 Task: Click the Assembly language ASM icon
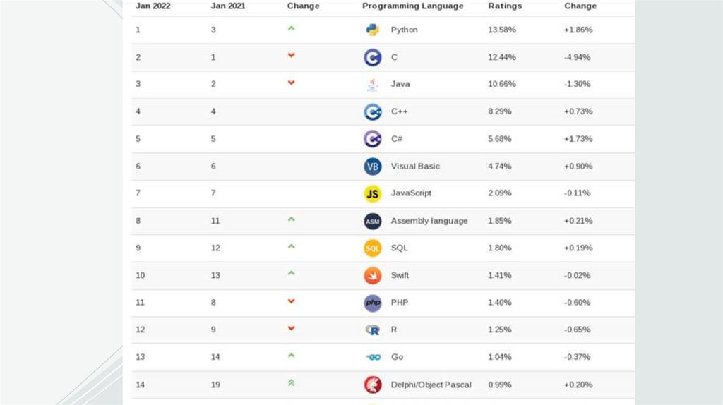pos(372,221)
